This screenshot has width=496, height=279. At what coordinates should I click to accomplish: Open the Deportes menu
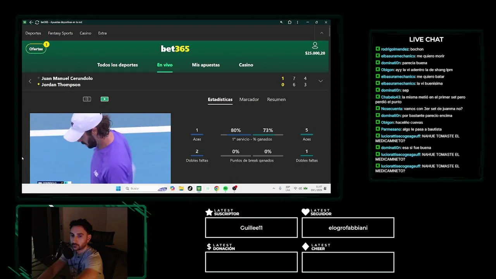33,33
